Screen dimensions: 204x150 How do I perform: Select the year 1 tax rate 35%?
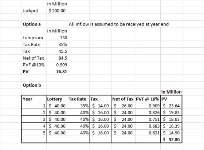click(x=79, y=106)
